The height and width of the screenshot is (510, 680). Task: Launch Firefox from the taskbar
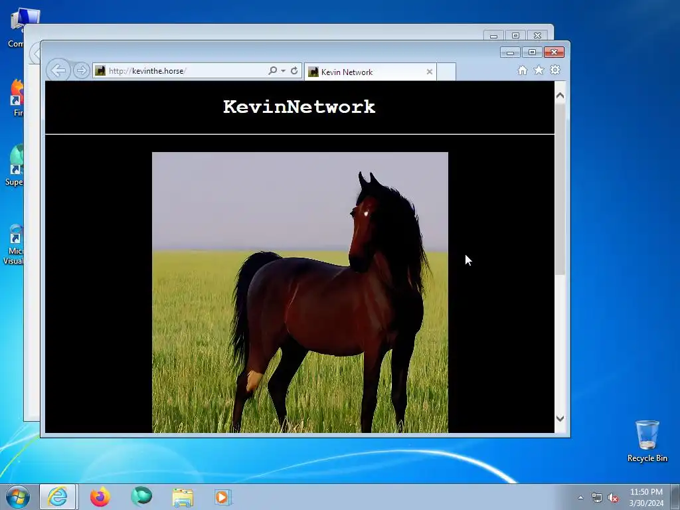pyautogui.click(x=100, y=497)
